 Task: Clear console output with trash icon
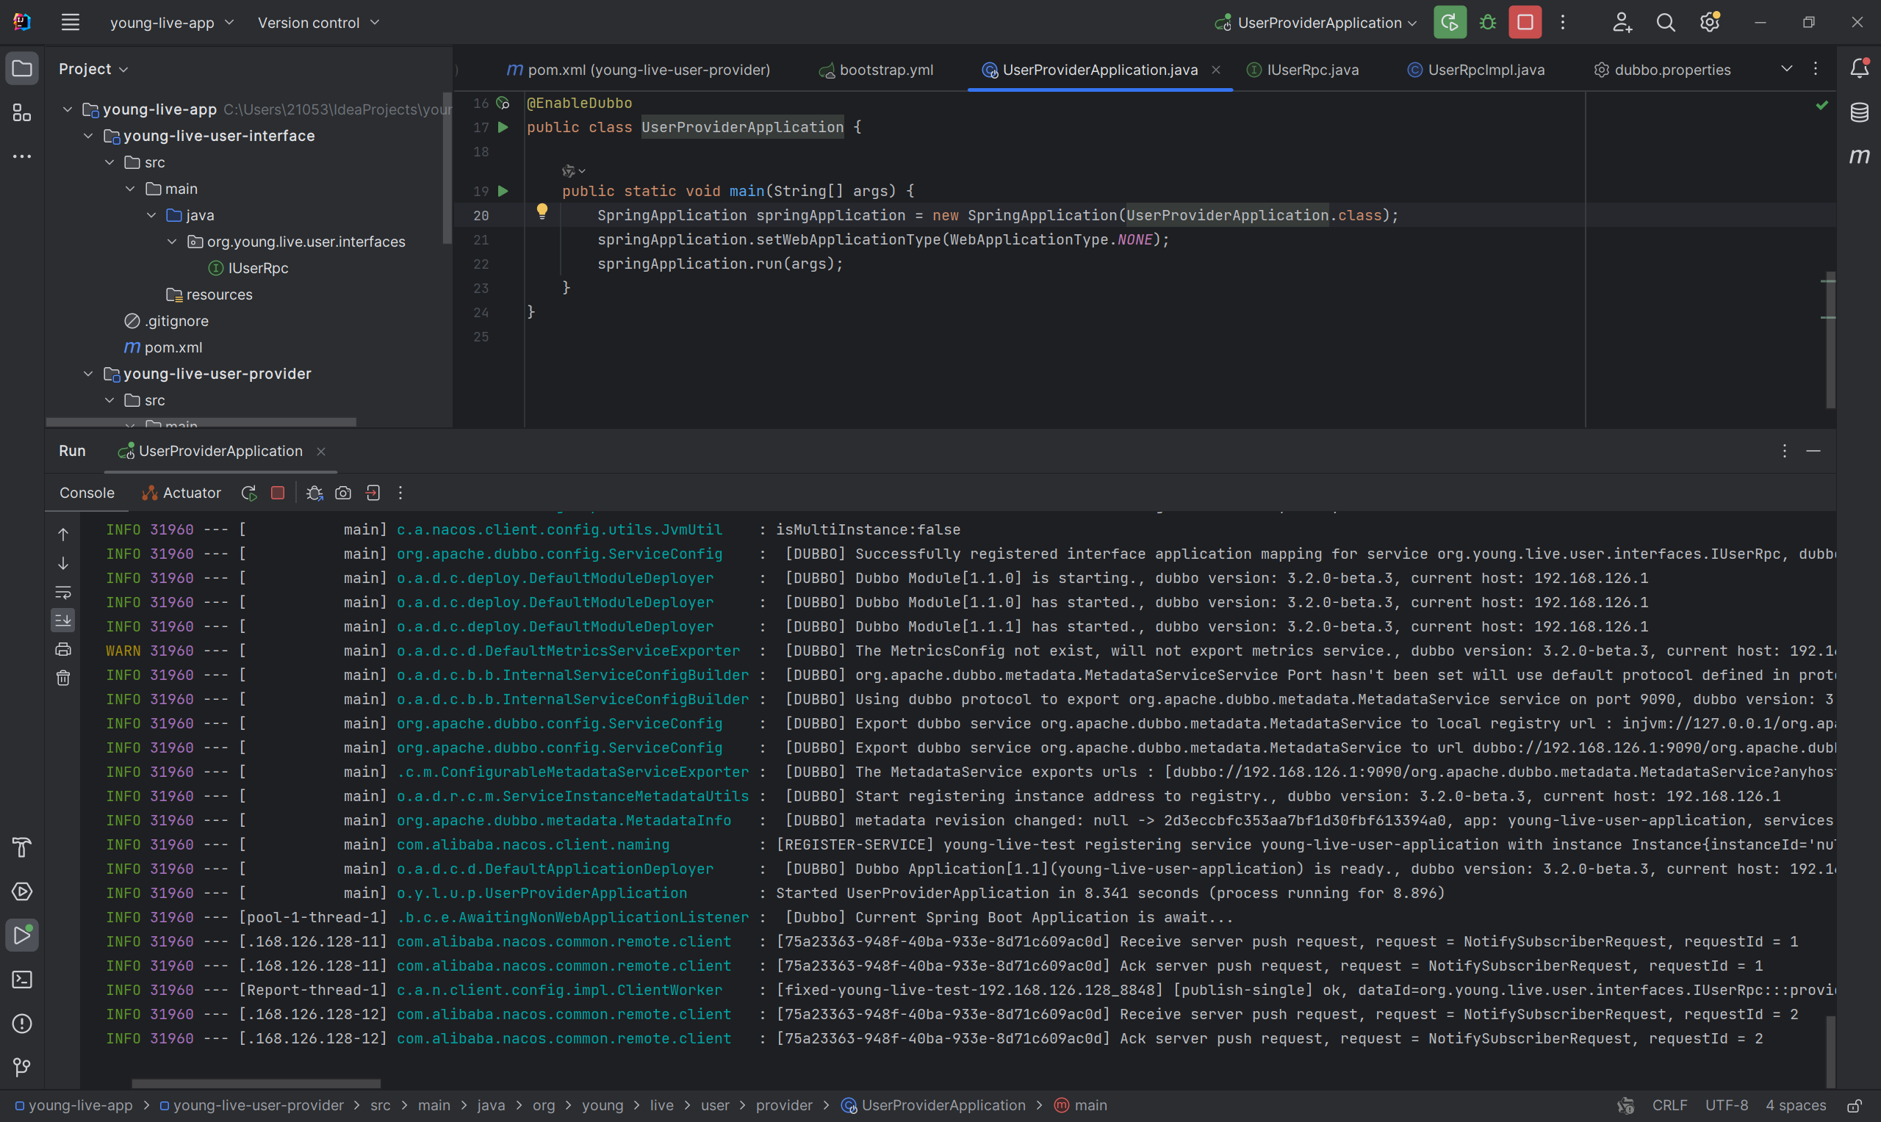click(63, 678)
